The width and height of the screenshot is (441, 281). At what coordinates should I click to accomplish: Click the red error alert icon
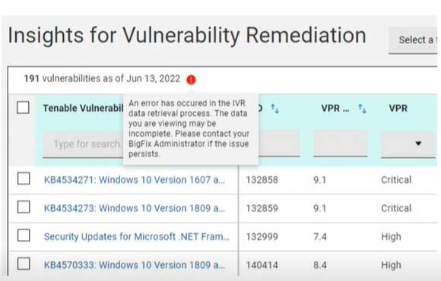(x=191, y=80)
